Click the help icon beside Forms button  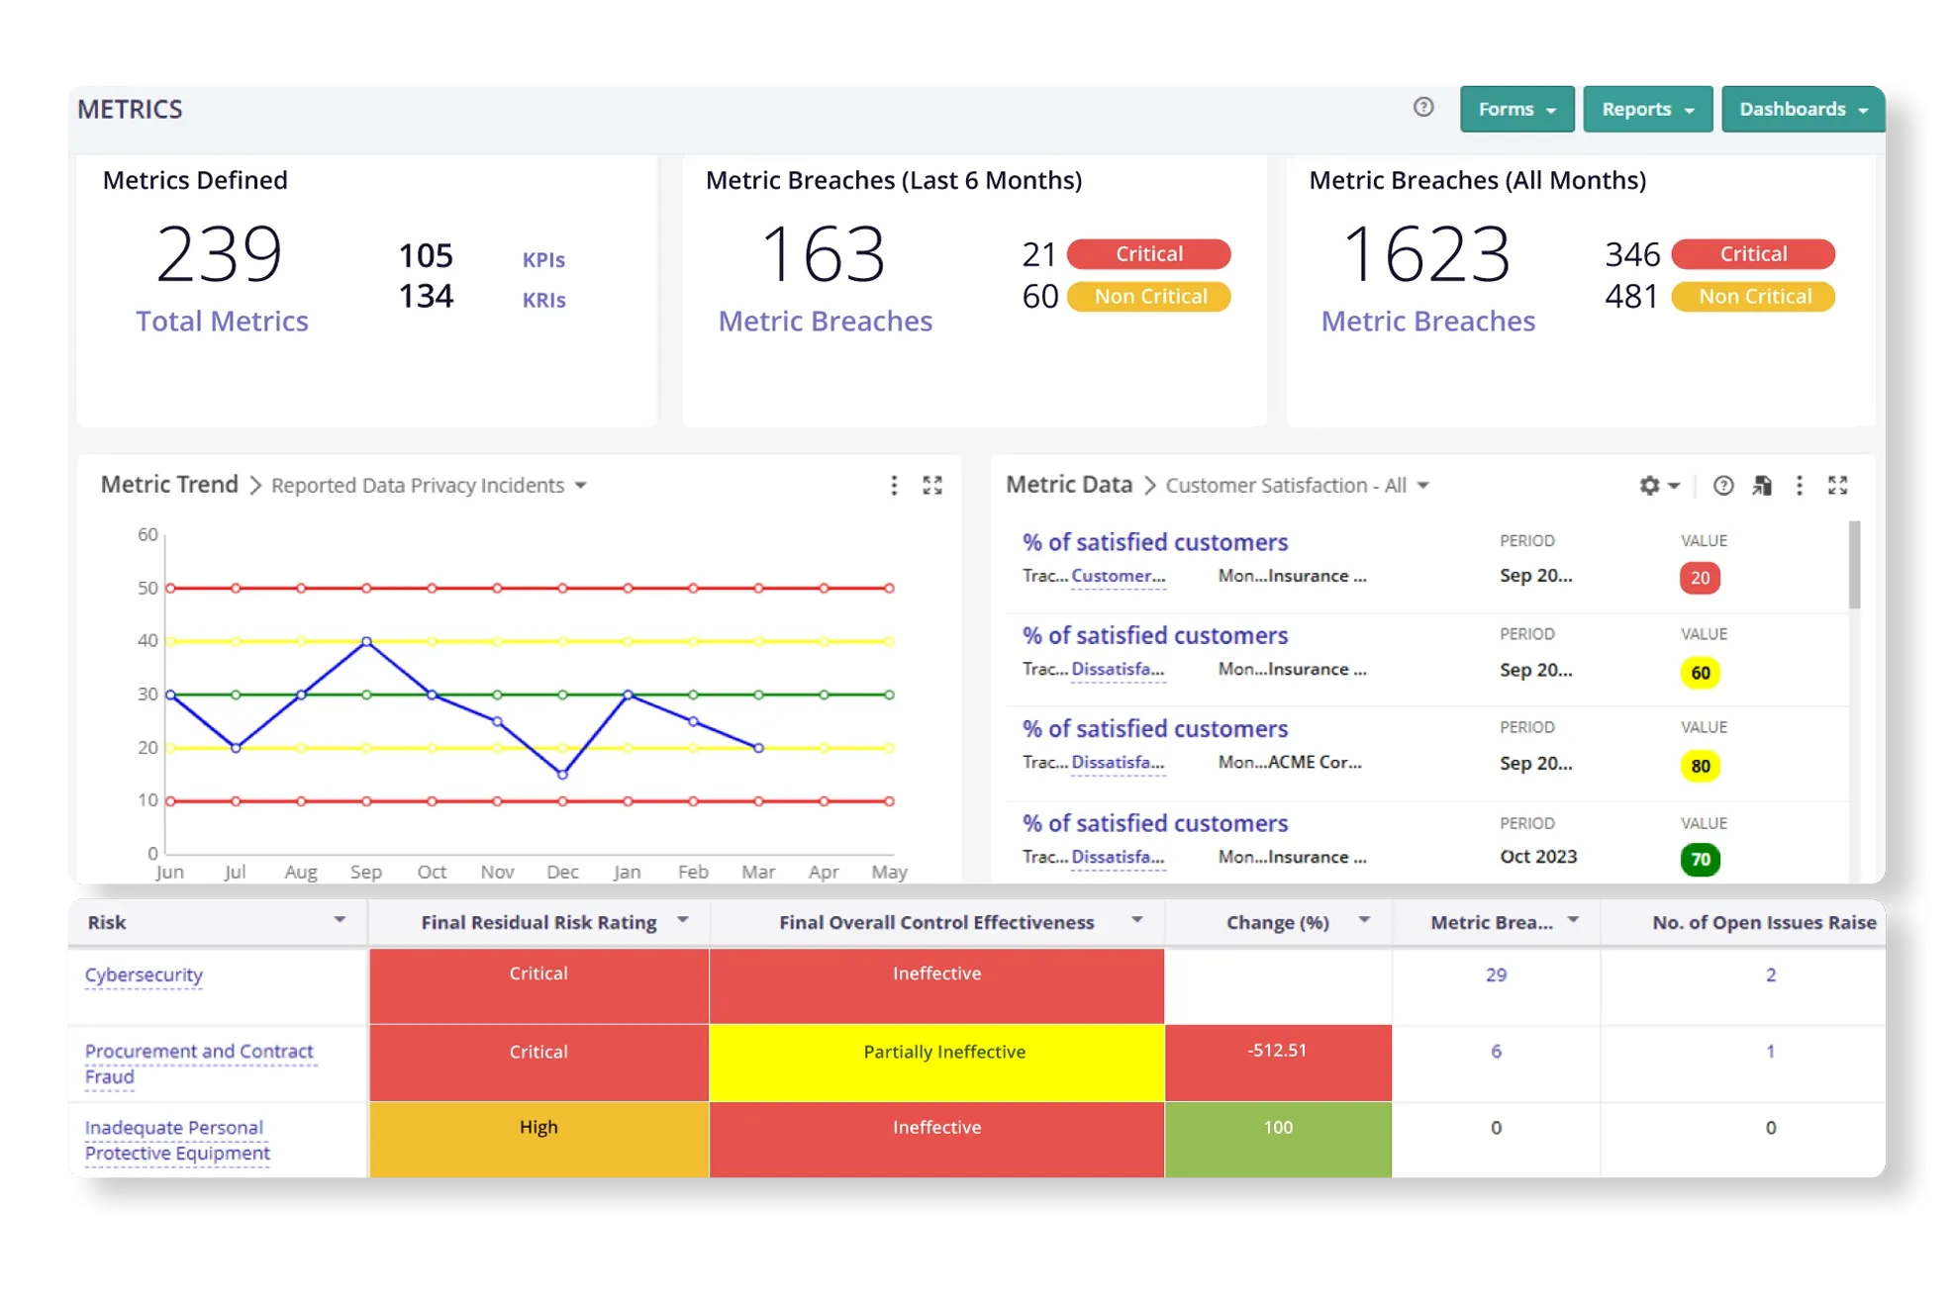click(x=1422, y=107)
